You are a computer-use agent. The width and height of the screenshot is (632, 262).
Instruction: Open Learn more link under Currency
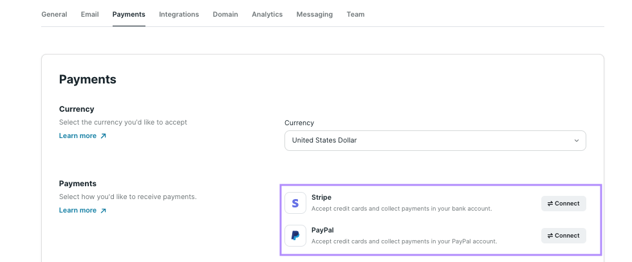coord(82,135)
